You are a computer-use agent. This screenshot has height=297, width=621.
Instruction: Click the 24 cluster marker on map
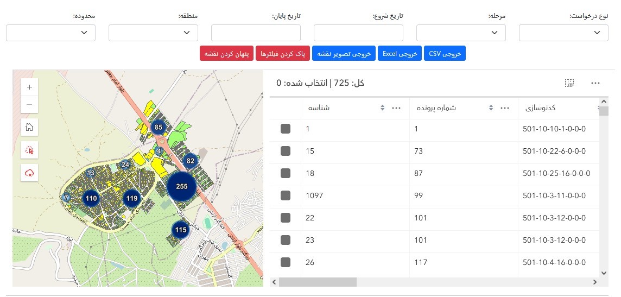click(125, 165)
